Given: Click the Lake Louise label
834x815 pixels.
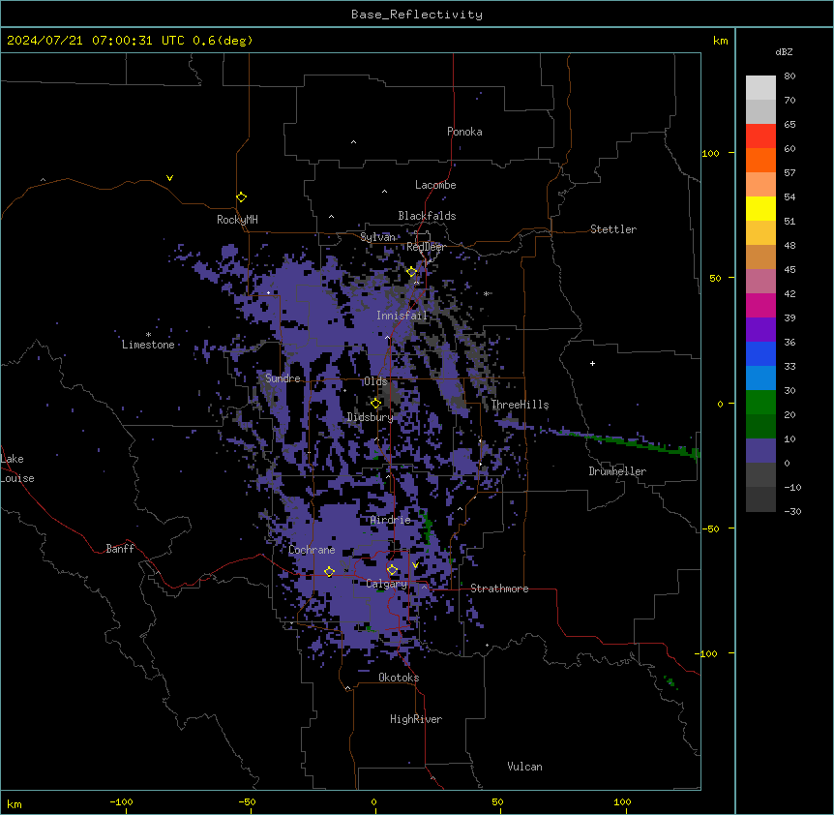Looking at the screenshot, I should click(17, 468).
